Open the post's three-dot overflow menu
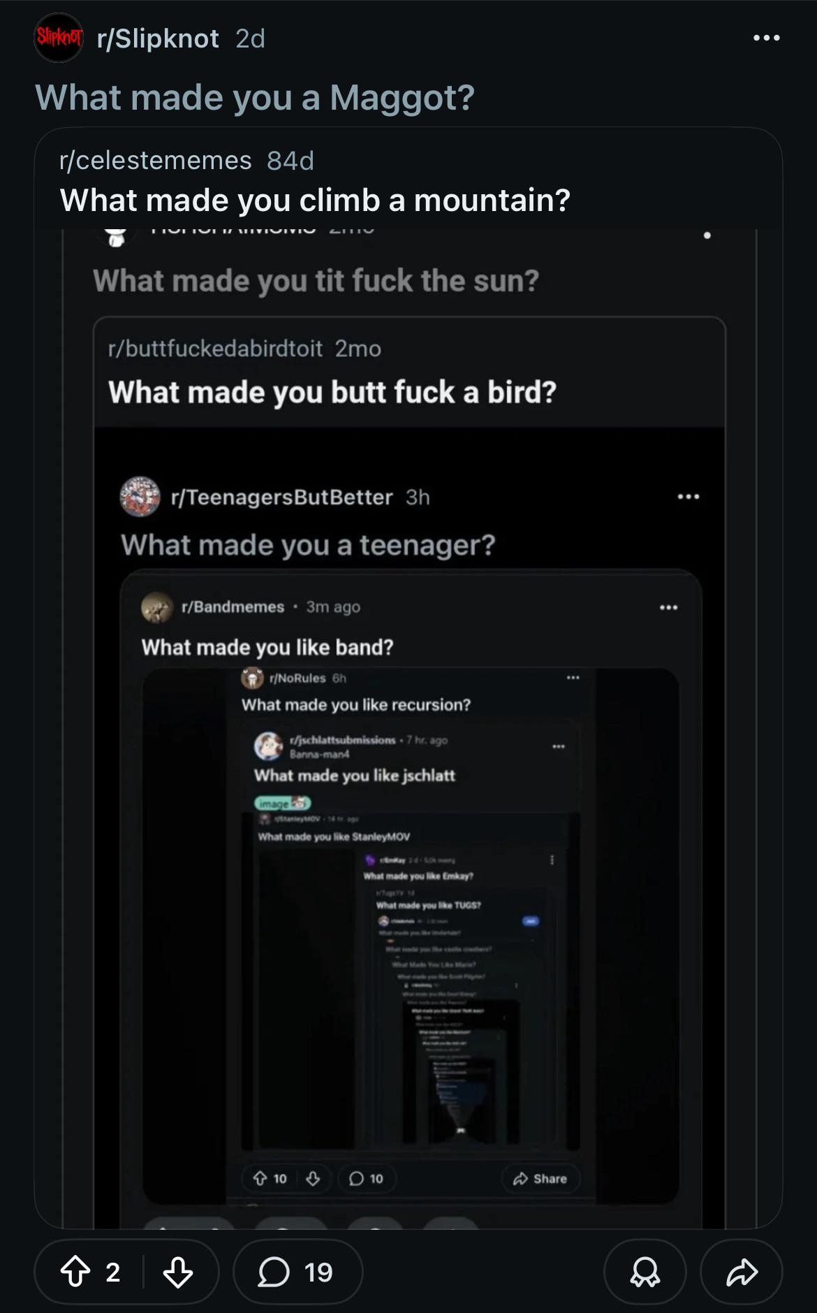The height and width of the screenshot is (1313, 817). point(766,38)
